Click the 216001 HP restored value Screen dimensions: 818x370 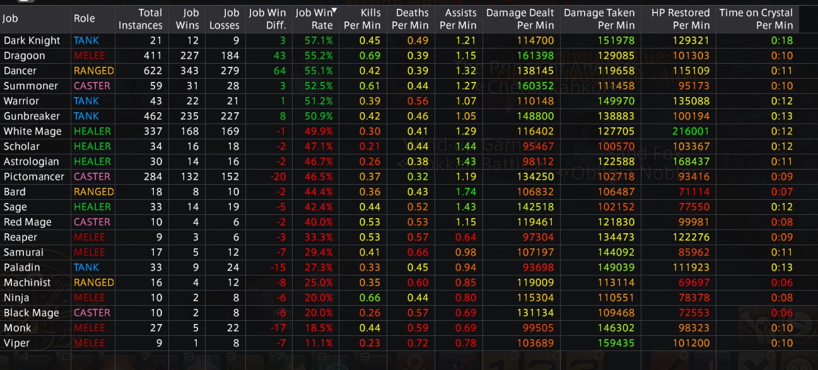click(691, 131)
